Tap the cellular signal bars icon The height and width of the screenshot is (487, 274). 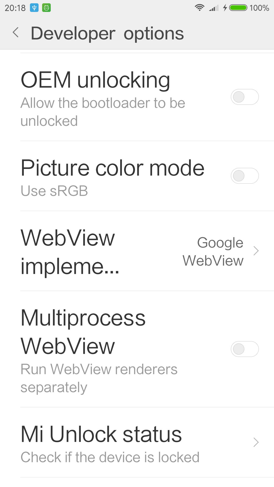214,8
